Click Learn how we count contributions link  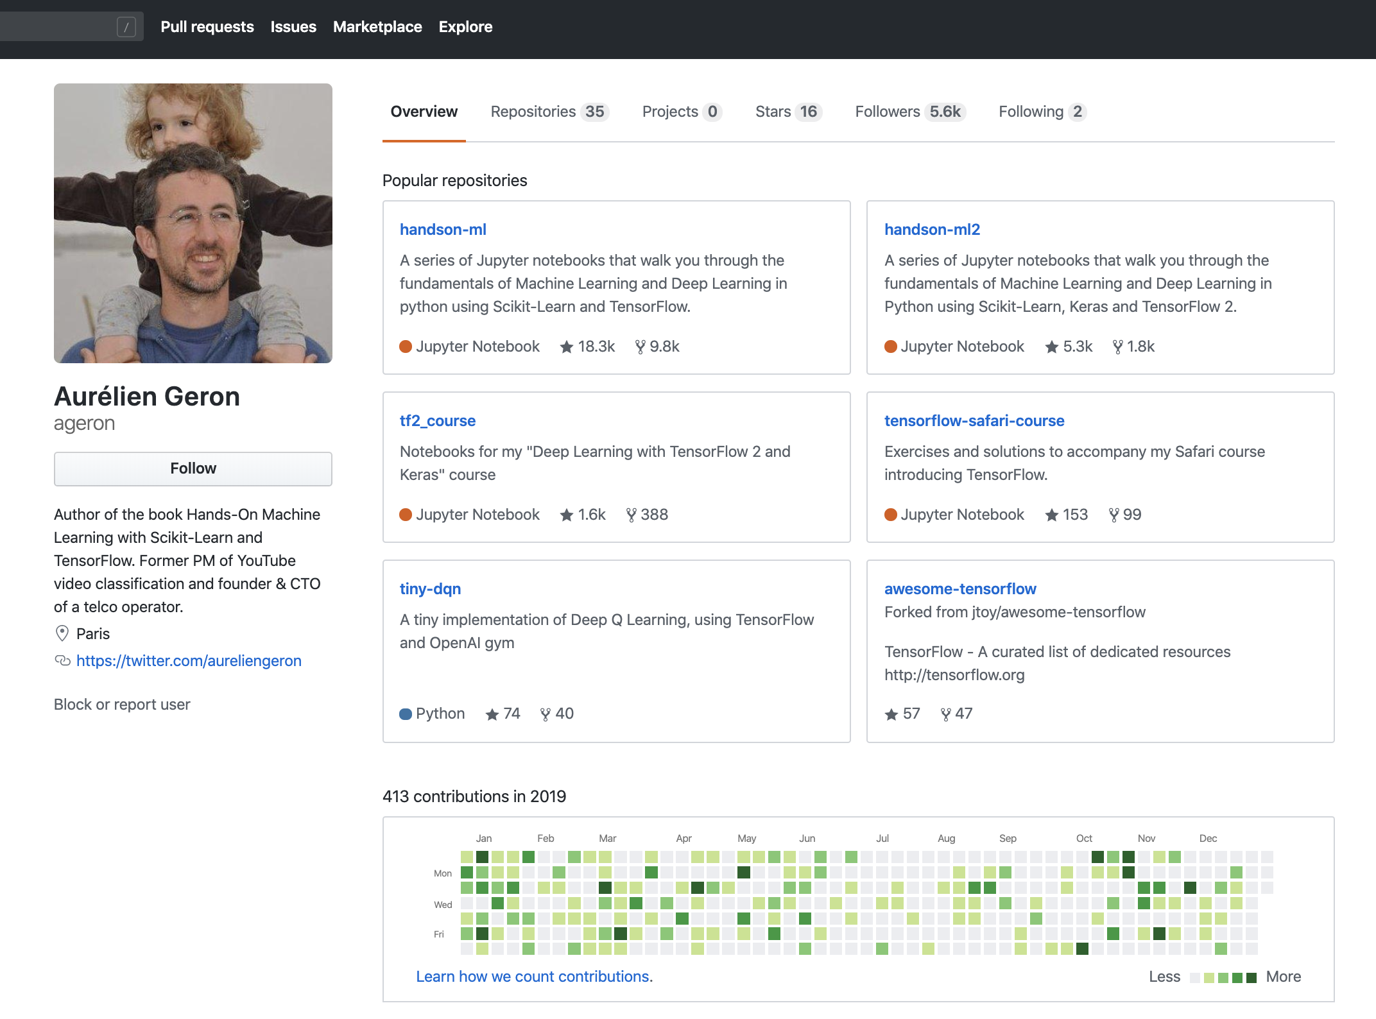(x=533, y=977)
